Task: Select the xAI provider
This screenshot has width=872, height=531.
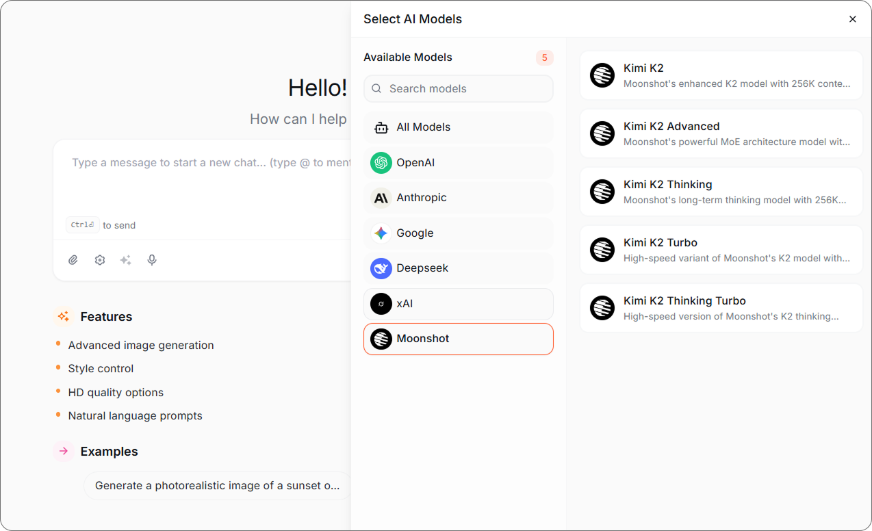Action: 459,304
